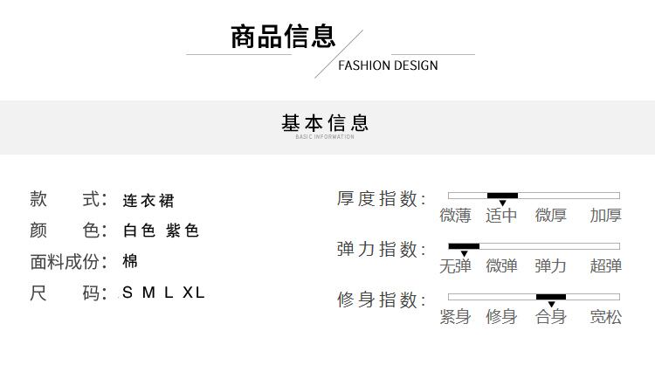
Task: Click the black segment on 修身指数 bar
Action: [551, 297]
